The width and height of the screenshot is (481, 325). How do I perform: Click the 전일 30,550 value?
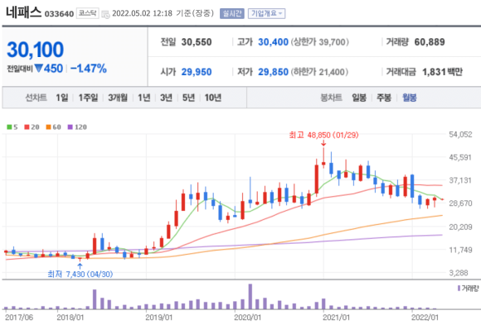(197, 42)
